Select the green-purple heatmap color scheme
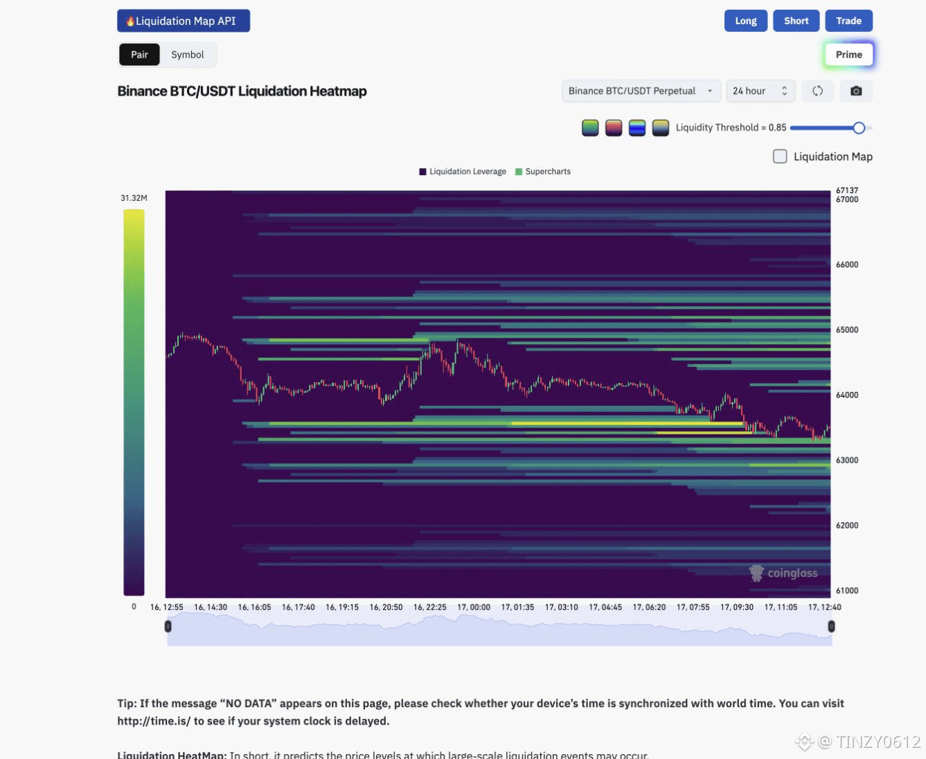The width and height of the screenshot is (926, 759). coord(590,127)
